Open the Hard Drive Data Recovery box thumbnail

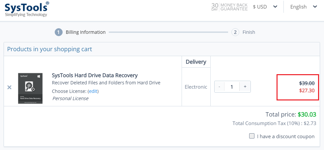[30, 88]
